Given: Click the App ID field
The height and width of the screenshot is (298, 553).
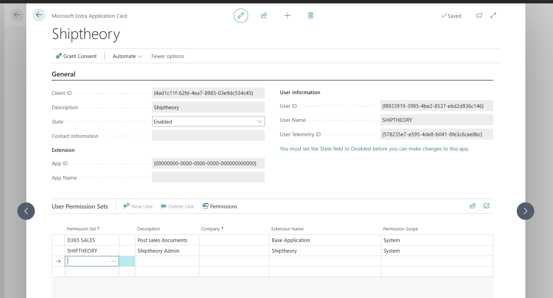Looking at the screenshot, I should point(208,163).
